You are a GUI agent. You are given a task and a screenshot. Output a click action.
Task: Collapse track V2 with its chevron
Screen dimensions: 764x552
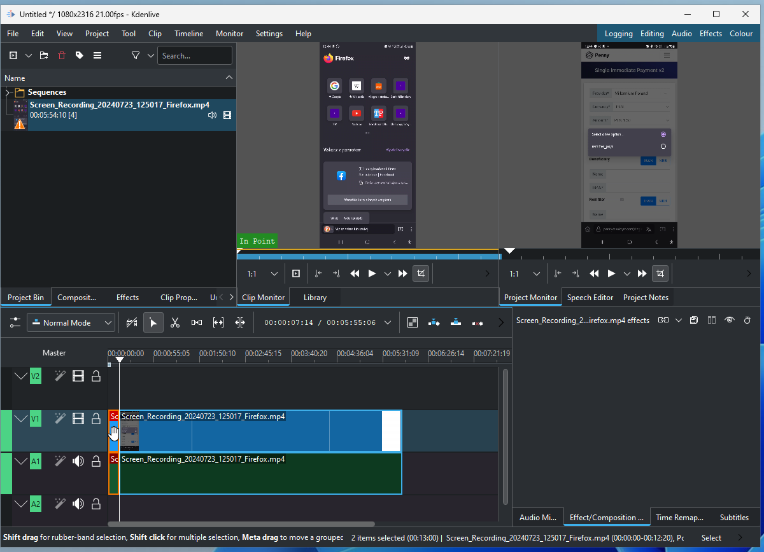pos(21,376)
